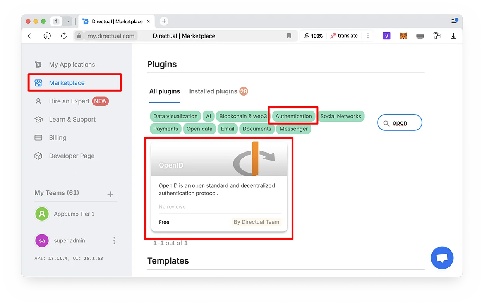Screen dimensions: 484x305
Task: Click the No reviews text
Action: (172, 207)
